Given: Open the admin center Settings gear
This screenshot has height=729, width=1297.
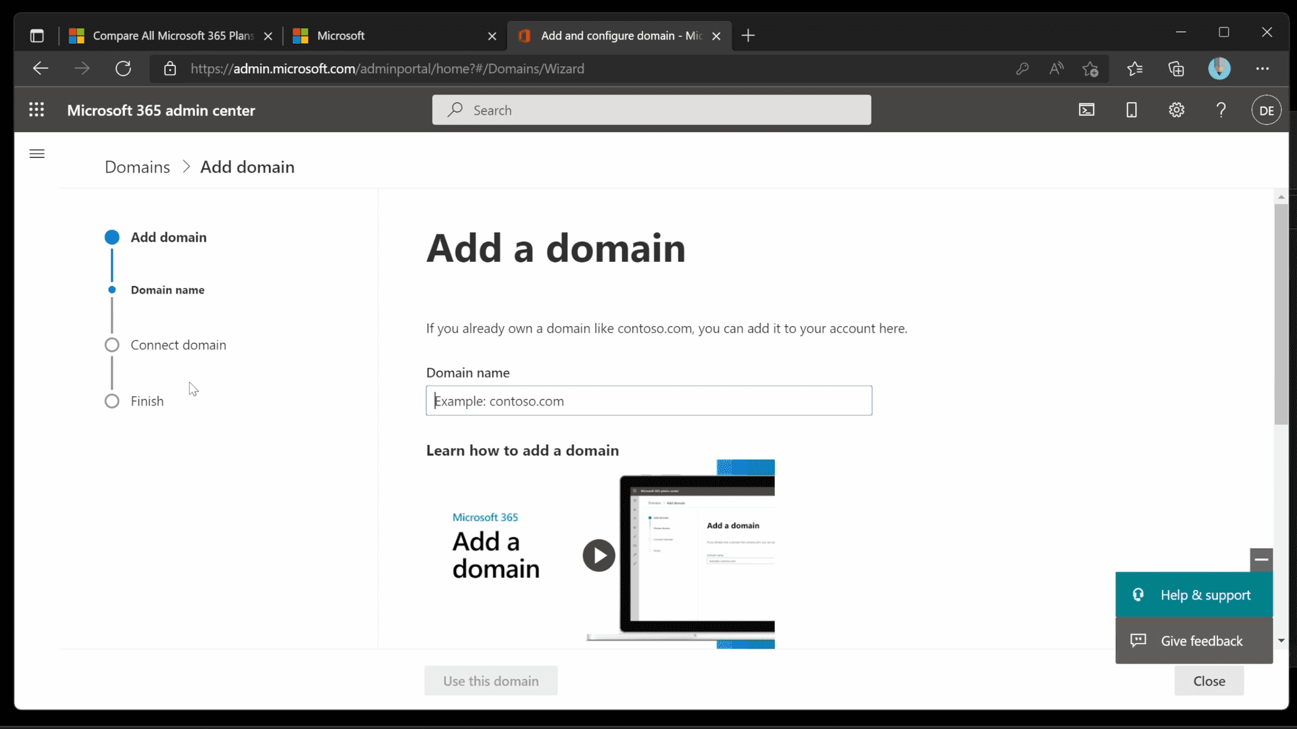Looking at the screenshot, I should click(1177, 109).
